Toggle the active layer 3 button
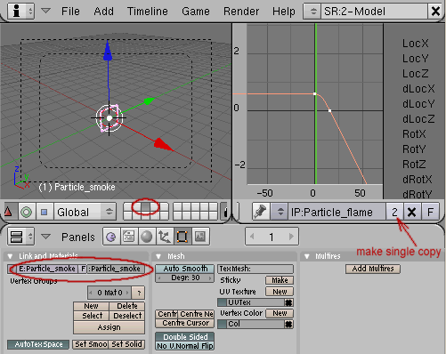446x354 pixels. (145, 206)
